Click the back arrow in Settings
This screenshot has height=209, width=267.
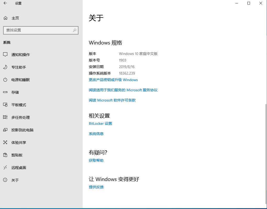5,3
